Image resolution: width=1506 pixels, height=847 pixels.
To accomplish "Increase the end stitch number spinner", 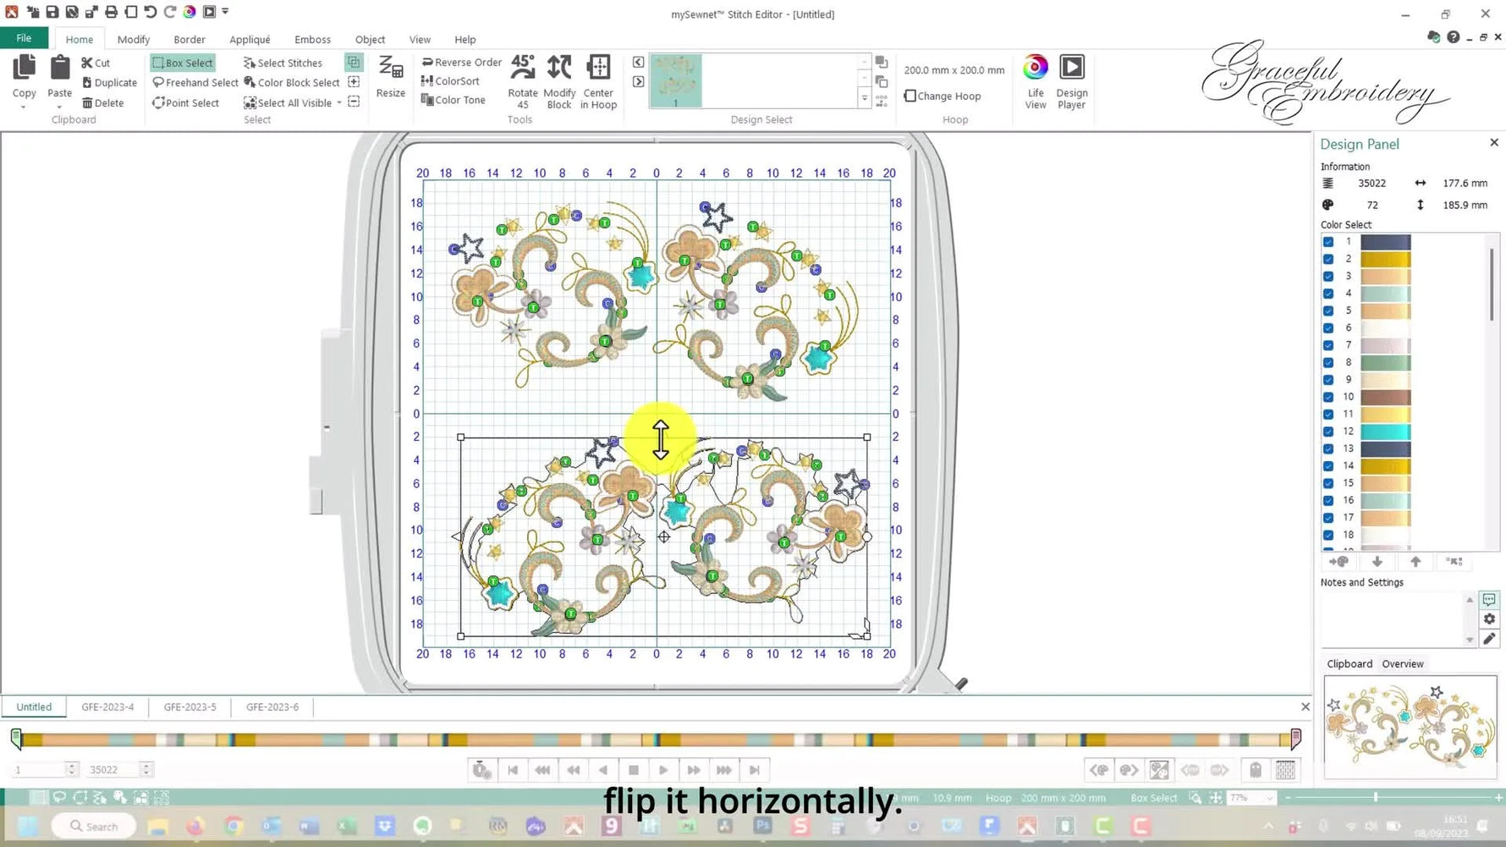I will tap(146, 766).
